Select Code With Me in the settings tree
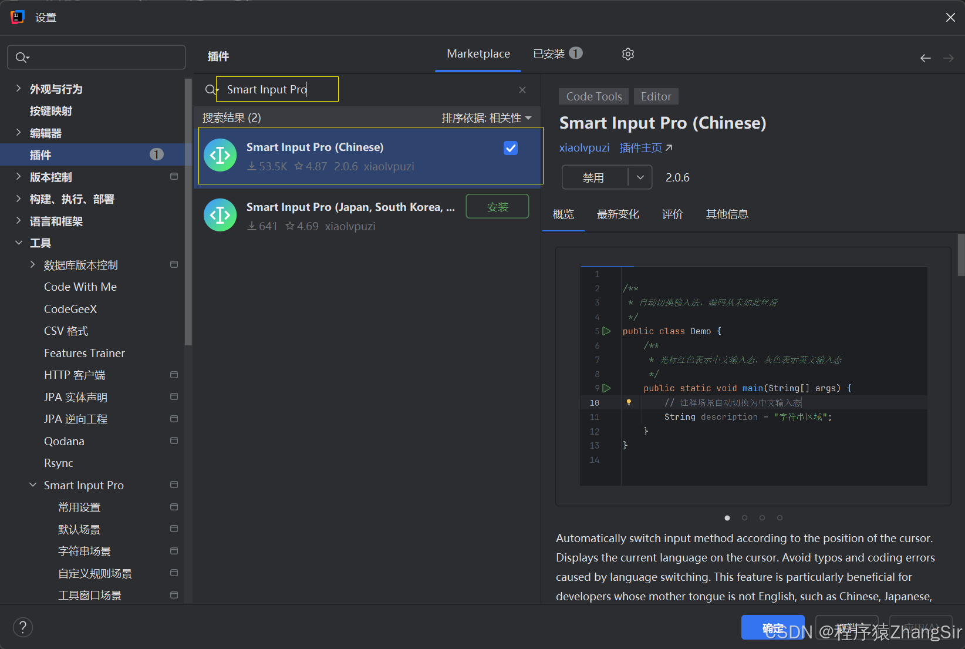The height and width of the screenshot is (649, 965). 80,287
